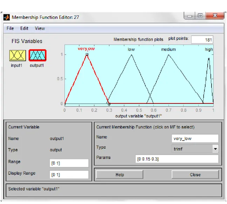Open the File menu

[10, 28]
